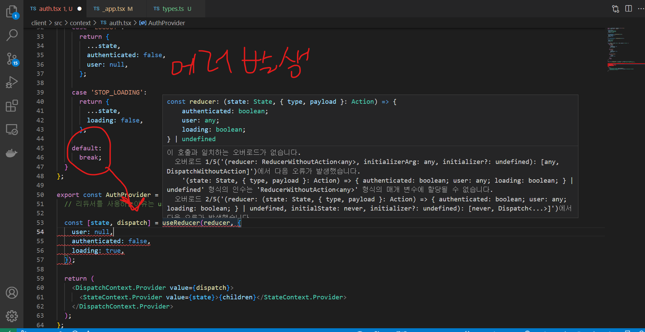Viewport: 645px width, 332px height.
Task: Open the editor More Actions menu
Action: tap(641, 9)
